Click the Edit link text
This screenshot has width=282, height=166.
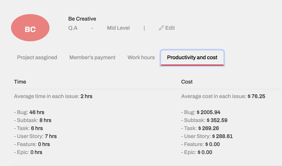pos(170,28)
